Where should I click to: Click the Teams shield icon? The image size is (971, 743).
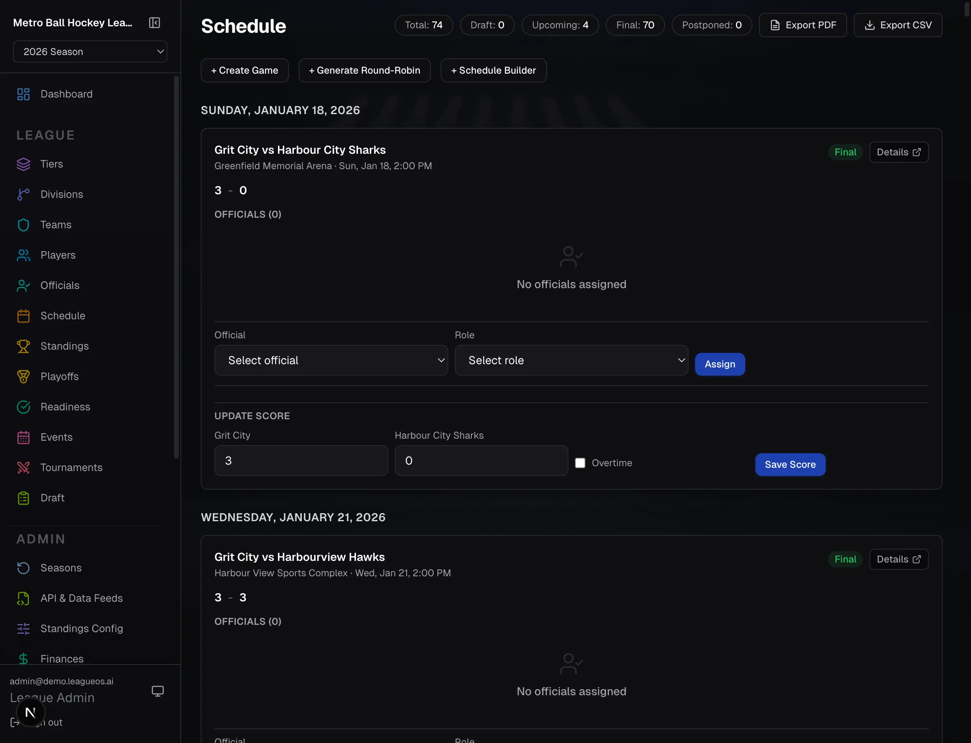point(23,225)
